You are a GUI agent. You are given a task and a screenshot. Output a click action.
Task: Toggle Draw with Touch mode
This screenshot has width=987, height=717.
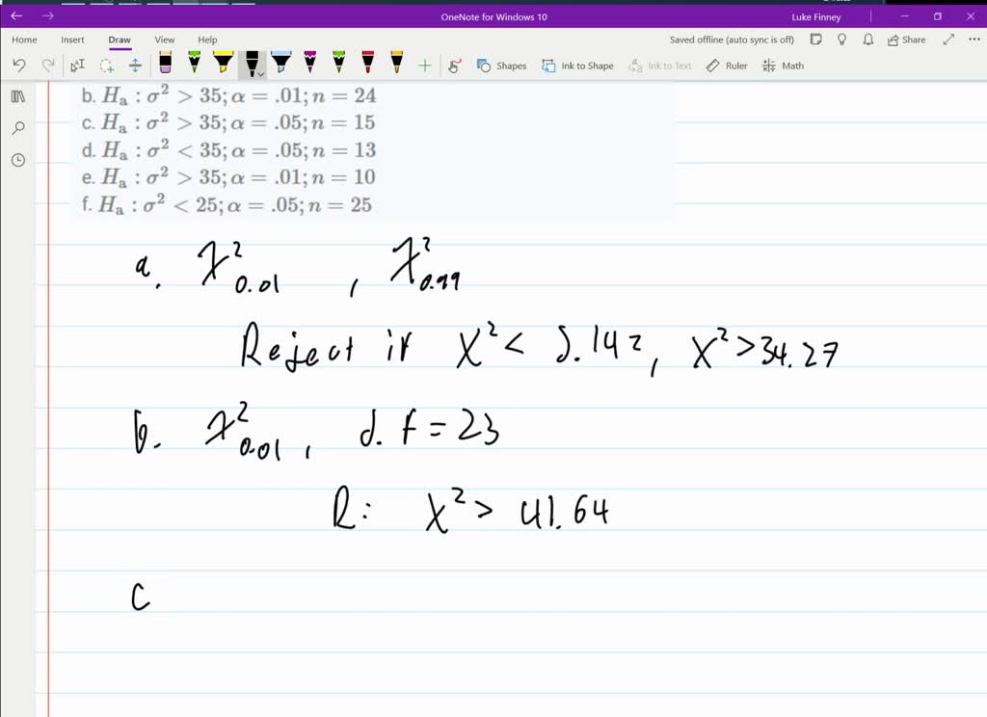pyautogui.click(x=451, y=66)
